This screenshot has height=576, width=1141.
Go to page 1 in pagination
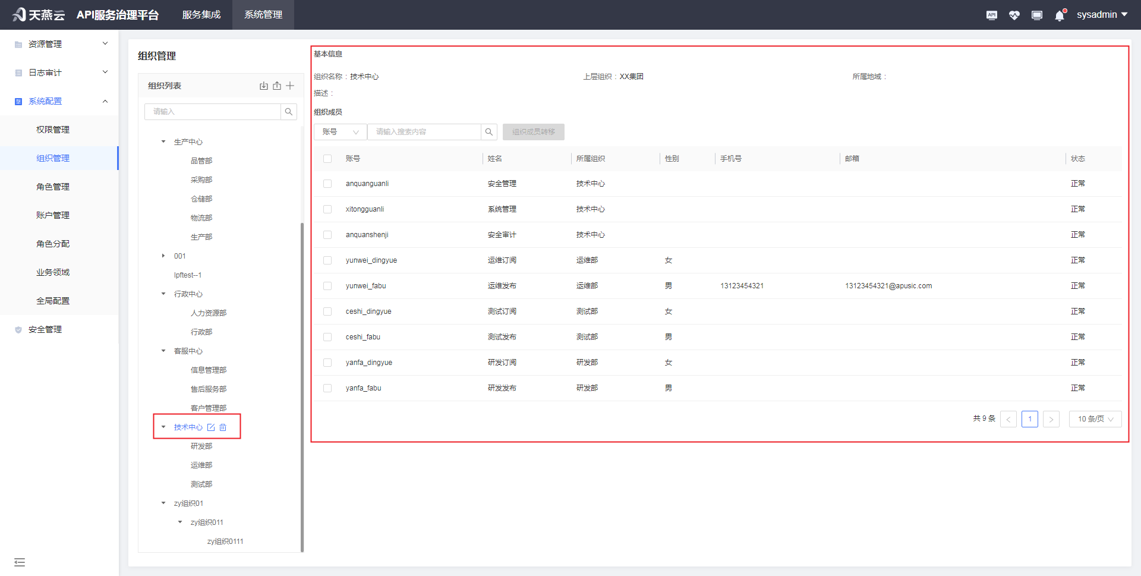pyautogui.click(x=1029, y=419)
